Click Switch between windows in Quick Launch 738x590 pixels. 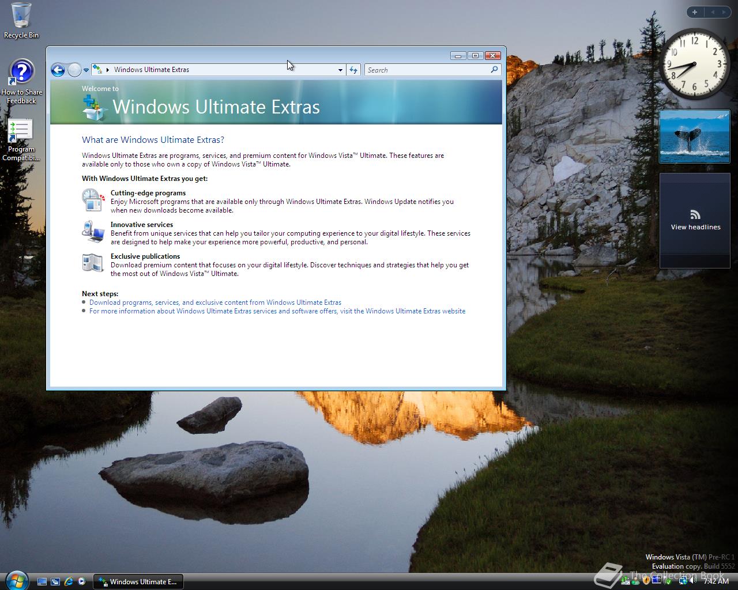tap(55, 582)
